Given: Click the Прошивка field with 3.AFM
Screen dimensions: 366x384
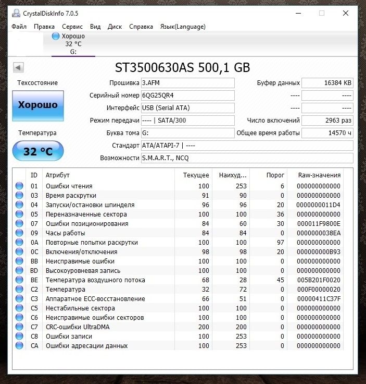Looking at the screenshot, I should [x=187, y=83].
